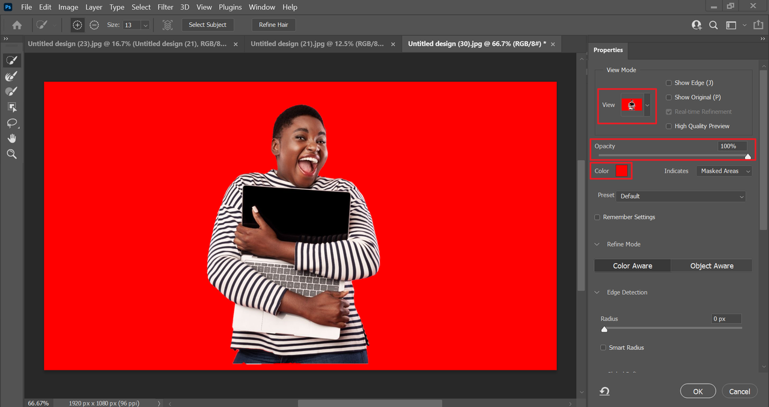Expand the toolbox double-arrow at top left
The image size is (769, 407).
[5, 38]
